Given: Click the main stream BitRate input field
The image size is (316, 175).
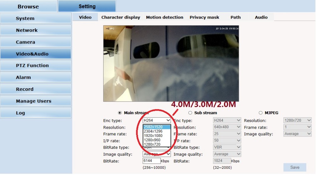Looking at the screenshot, I should 152,161.
